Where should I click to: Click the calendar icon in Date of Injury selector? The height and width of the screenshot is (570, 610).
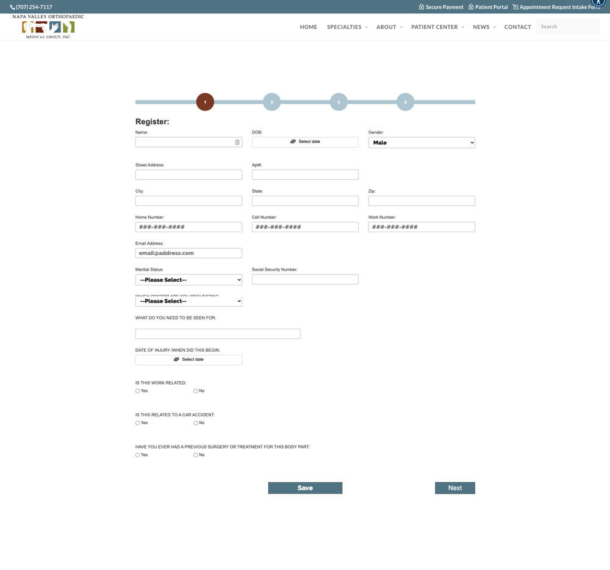coord(176,359)
